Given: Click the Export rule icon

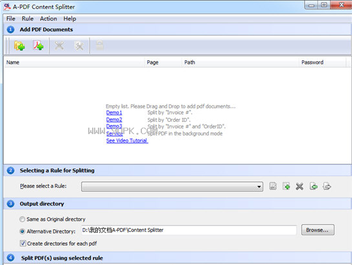Looking at the screenshot, I should 327,186.
